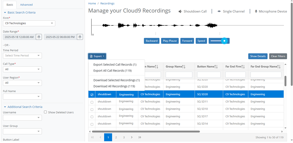Click the Show Details button
The width and height of the screenshot is (293, 143).
click(258, 56)
